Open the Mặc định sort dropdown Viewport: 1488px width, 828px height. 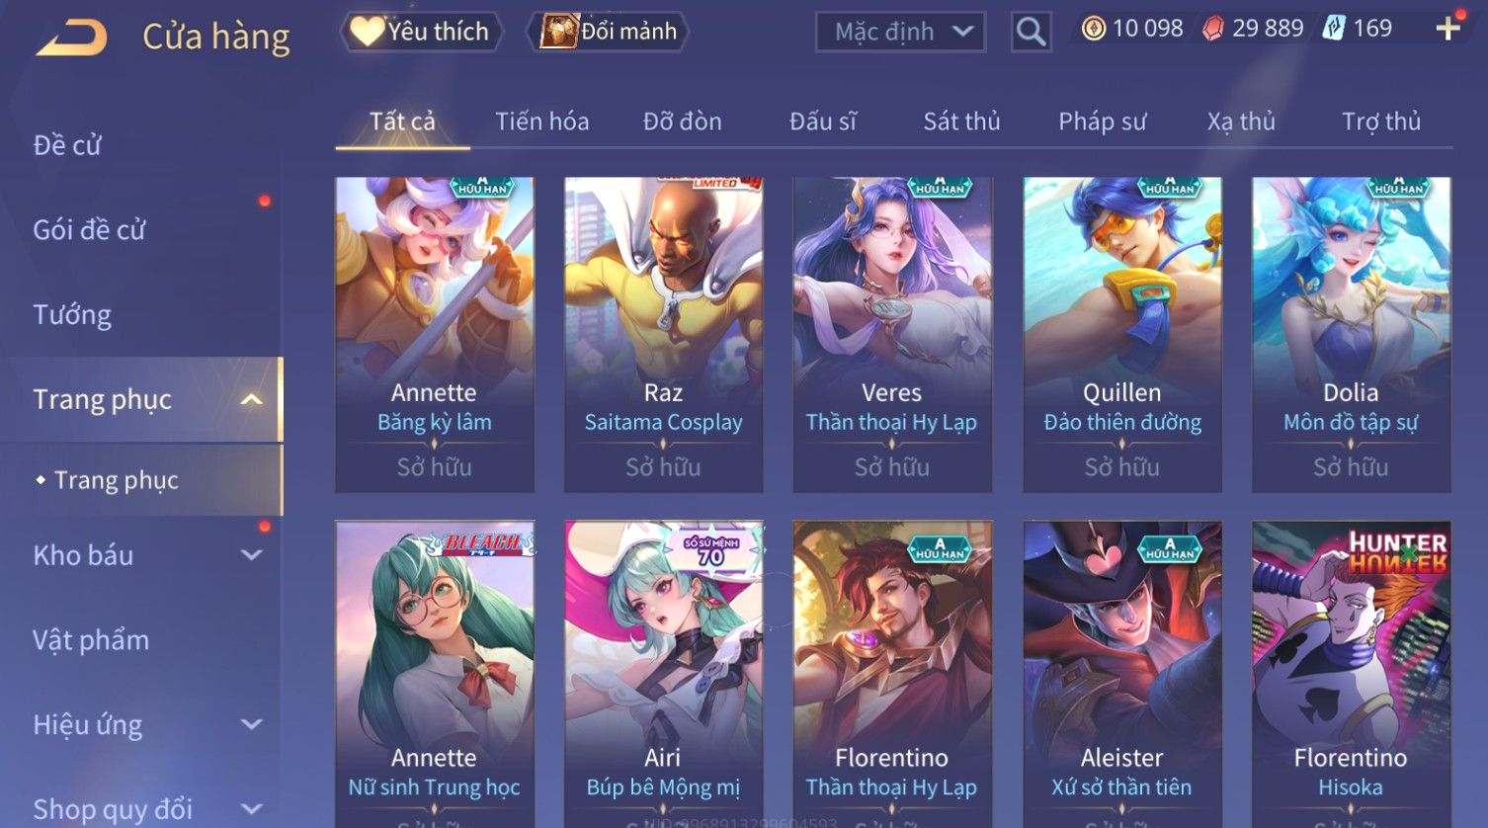900,32
